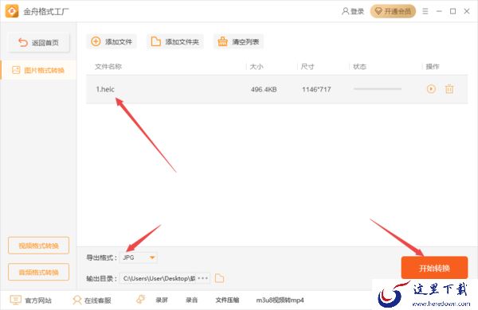This screenshot has width=478, height=310.
Task: Click the play icon for 1.heic
Action: click(431, 89)
